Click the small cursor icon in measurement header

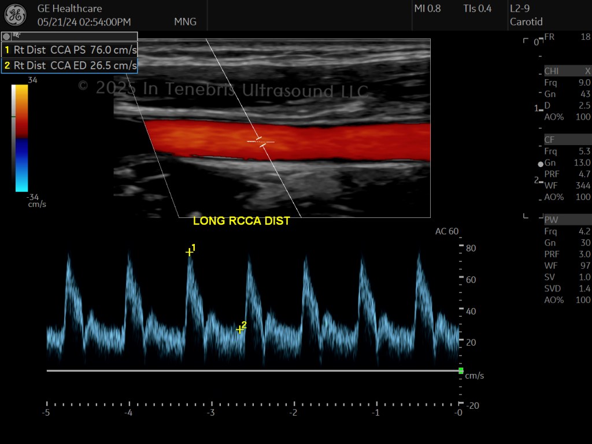click(x=16, y=35)
